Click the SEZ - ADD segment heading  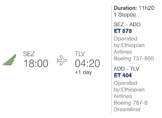tap(127, 25)
